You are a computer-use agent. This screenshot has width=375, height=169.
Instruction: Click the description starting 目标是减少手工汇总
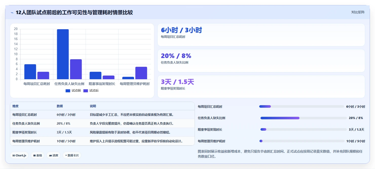pos(132,115)
